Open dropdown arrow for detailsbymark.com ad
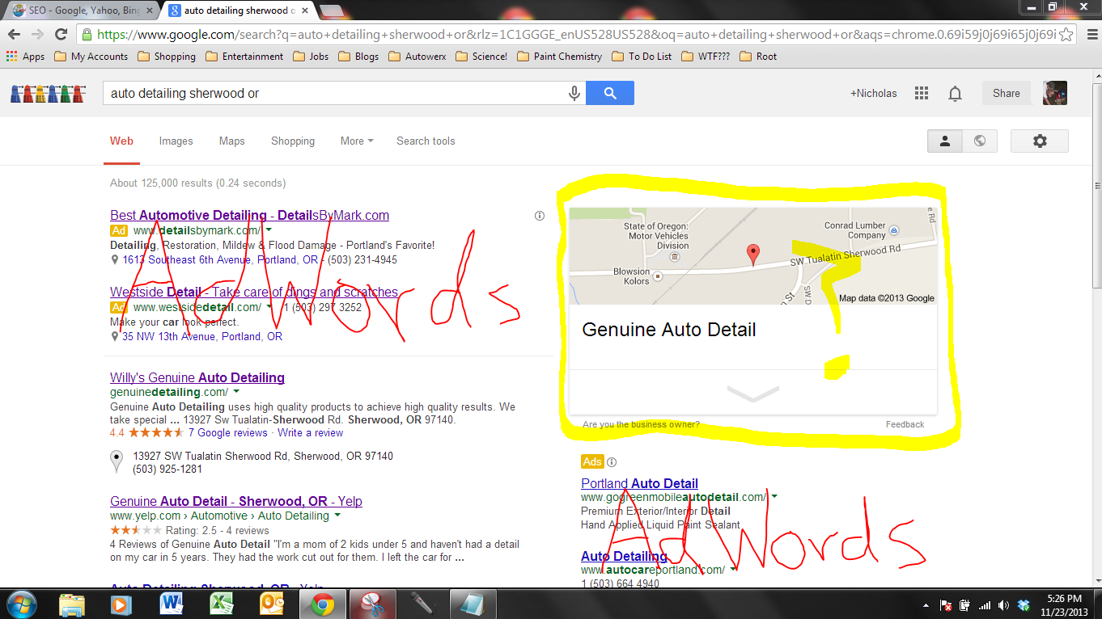This screenshot has width=1102, height=619. tap(269, 230)
